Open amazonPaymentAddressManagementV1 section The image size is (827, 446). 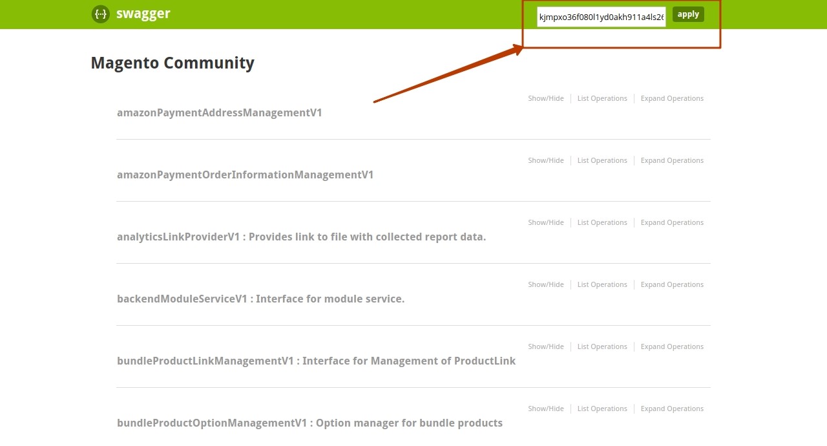219,112
